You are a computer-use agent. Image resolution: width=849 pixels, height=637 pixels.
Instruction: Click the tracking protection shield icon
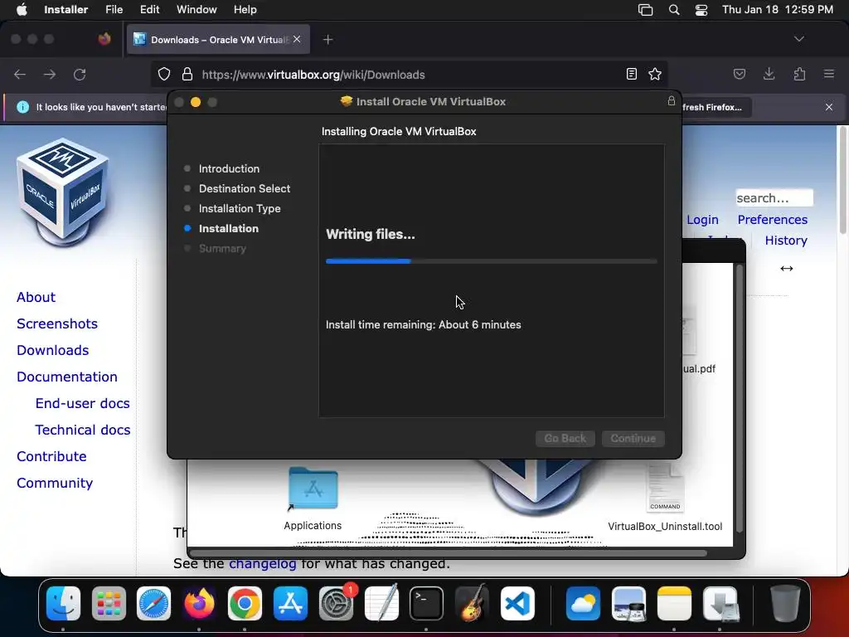164,74
